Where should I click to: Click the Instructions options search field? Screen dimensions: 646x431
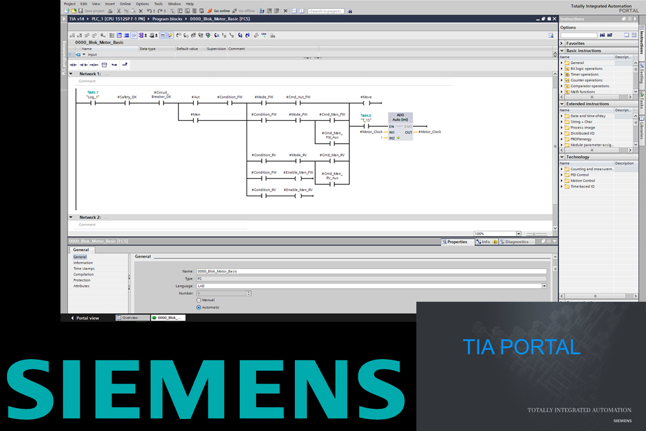tap(579, 35)
